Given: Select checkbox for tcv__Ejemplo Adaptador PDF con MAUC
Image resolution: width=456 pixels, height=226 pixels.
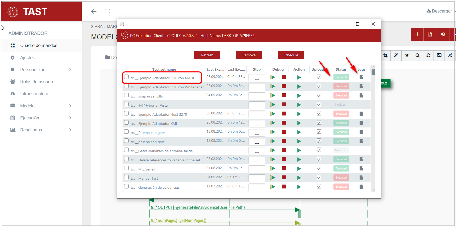Looking at the screenshot, I should [126, 77].
